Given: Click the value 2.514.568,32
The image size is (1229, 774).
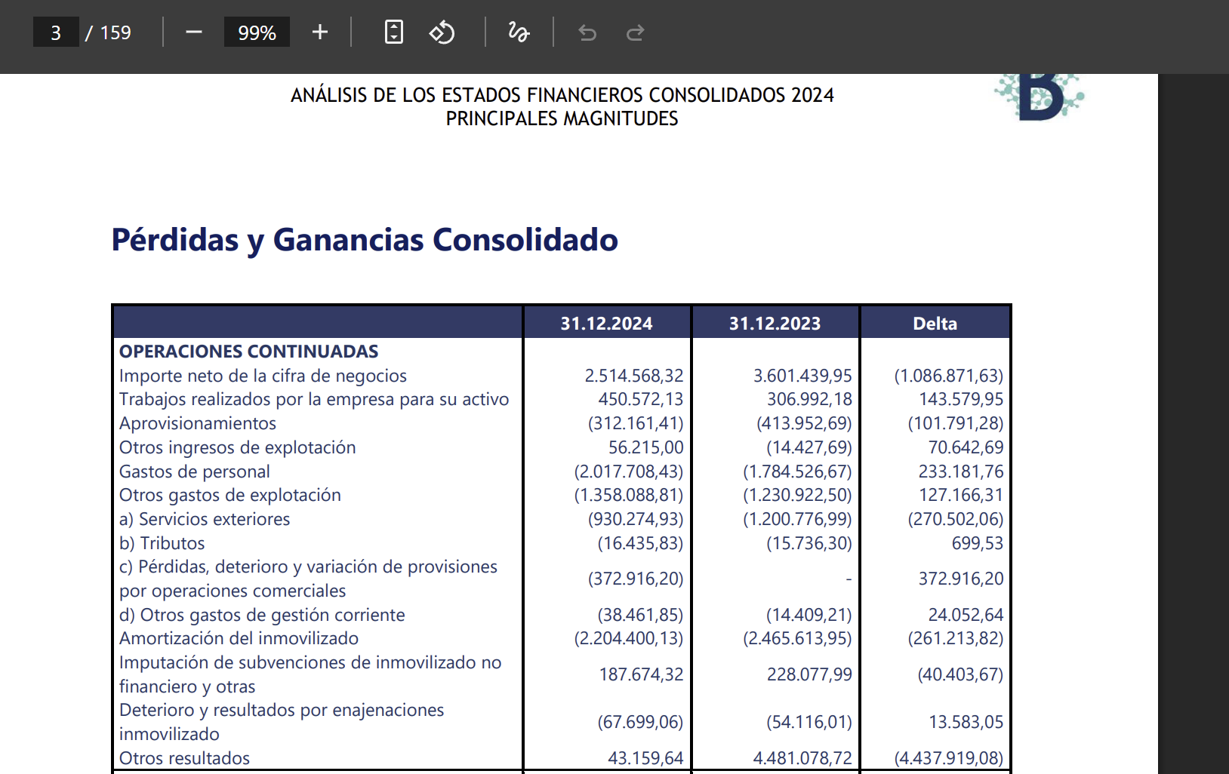Looking at the screenshot, I should point(634,376).
